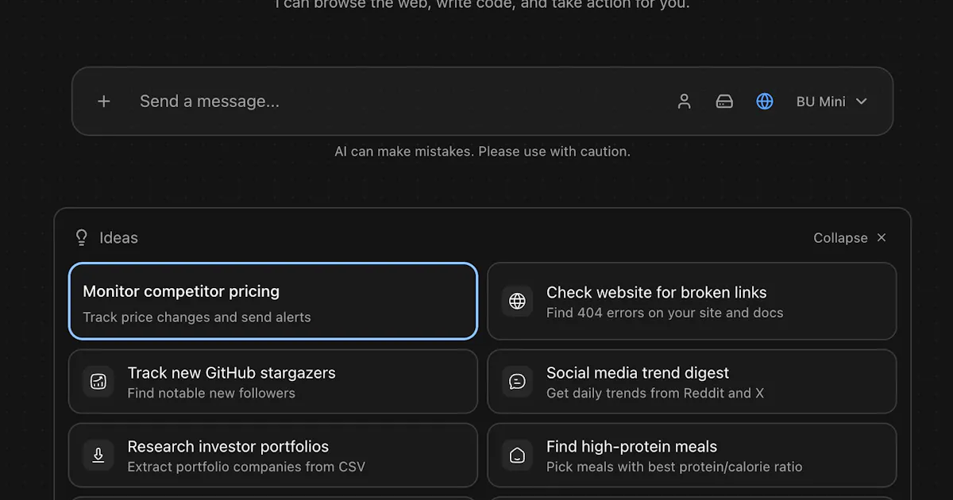Open the BU Mini model dropdown
Screen dimensions: 953x500
[x=831, y=102]
